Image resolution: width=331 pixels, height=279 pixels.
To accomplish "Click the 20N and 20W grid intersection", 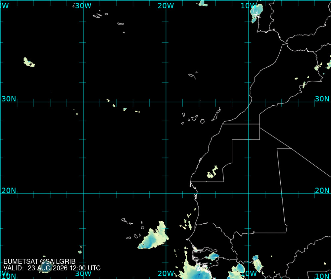I will 166,194.
